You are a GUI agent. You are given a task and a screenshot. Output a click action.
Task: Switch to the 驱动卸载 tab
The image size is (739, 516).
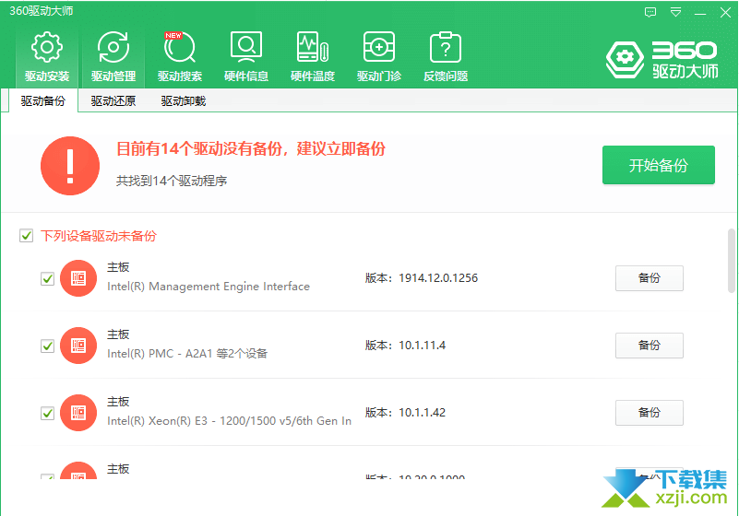[183, 101]
